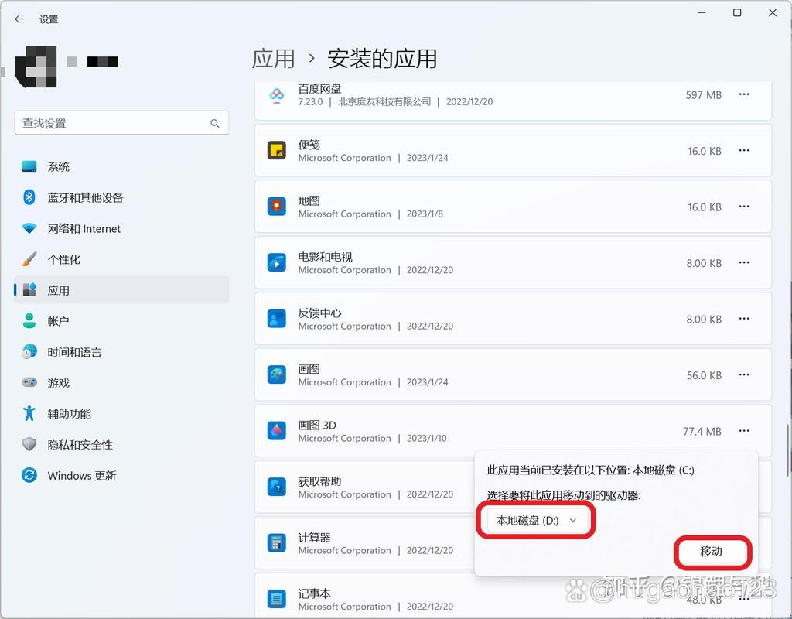Click the 597 MB size of 百度网盘
792x619 pixels.
(x=703, y=95)
